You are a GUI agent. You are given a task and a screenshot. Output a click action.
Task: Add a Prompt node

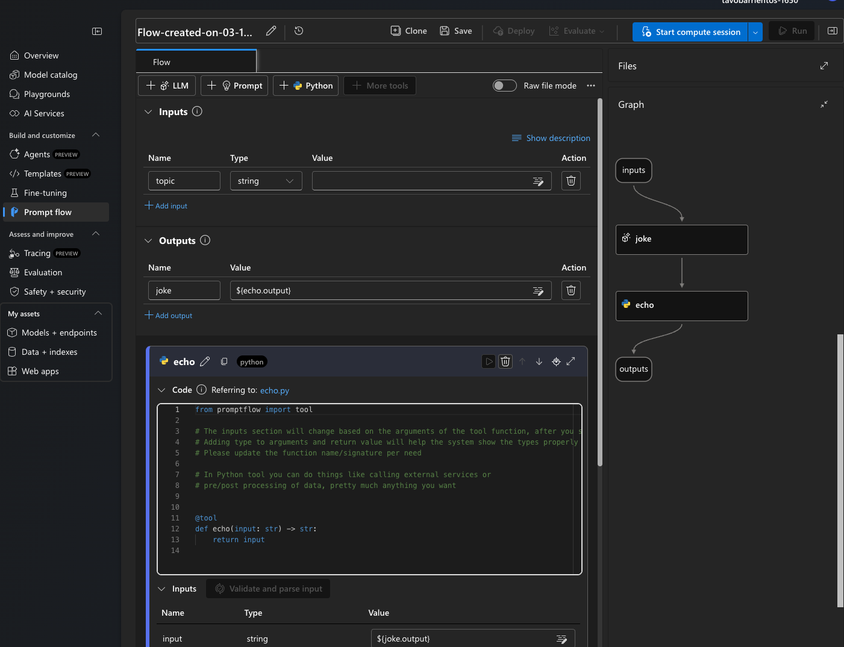pyautogui.click(x=235, y=86)
